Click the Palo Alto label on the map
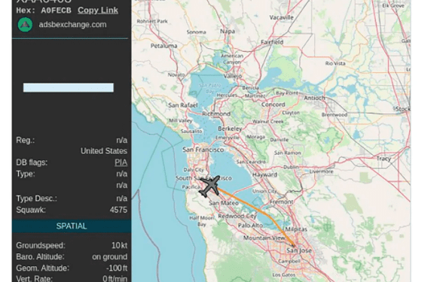This screenshot has height=282, width=440. click(x=250, y=226)
